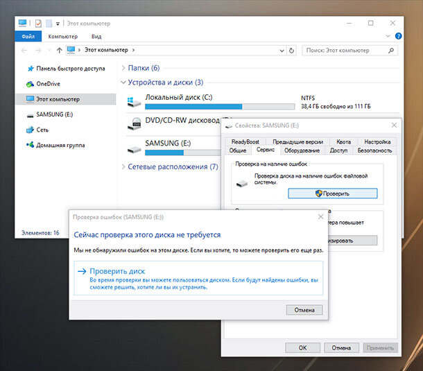The image size is (423, 371).
Task: Click the SAMSUNG (E:) drive icon in list
Action: tap(134, 148)
